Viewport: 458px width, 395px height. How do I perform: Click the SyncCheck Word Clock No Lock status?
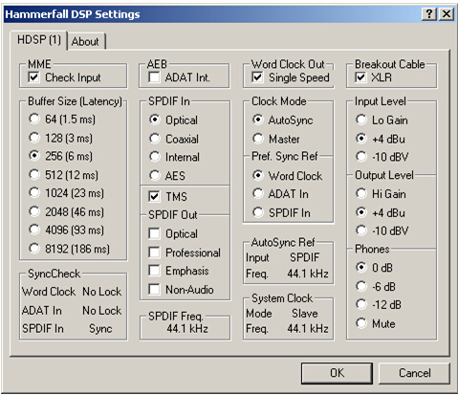[x=102, y=292]
